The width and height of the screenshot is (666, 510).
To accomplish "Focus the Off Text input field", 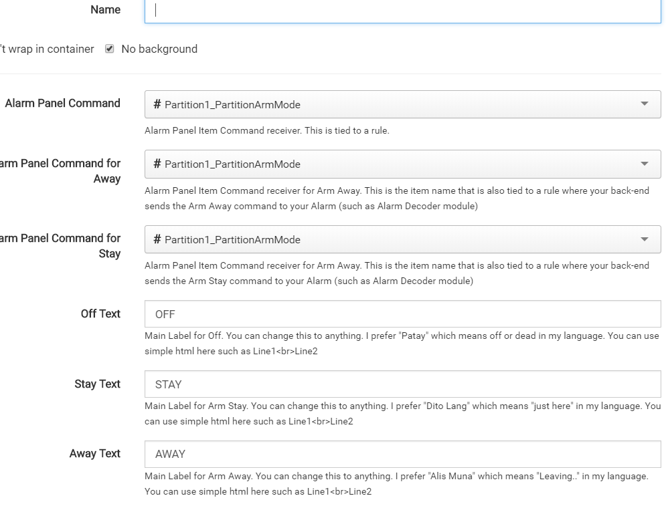I will (402, 314).
